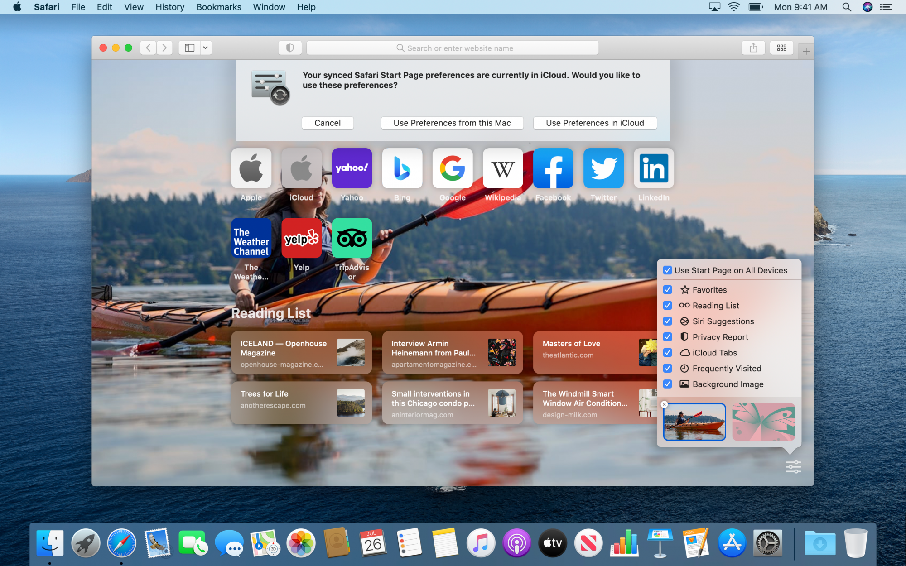This screenshot has width=906, height=566.
Task: Open the TripAdvisor favorite icon
Action: [x=352, y=238]
